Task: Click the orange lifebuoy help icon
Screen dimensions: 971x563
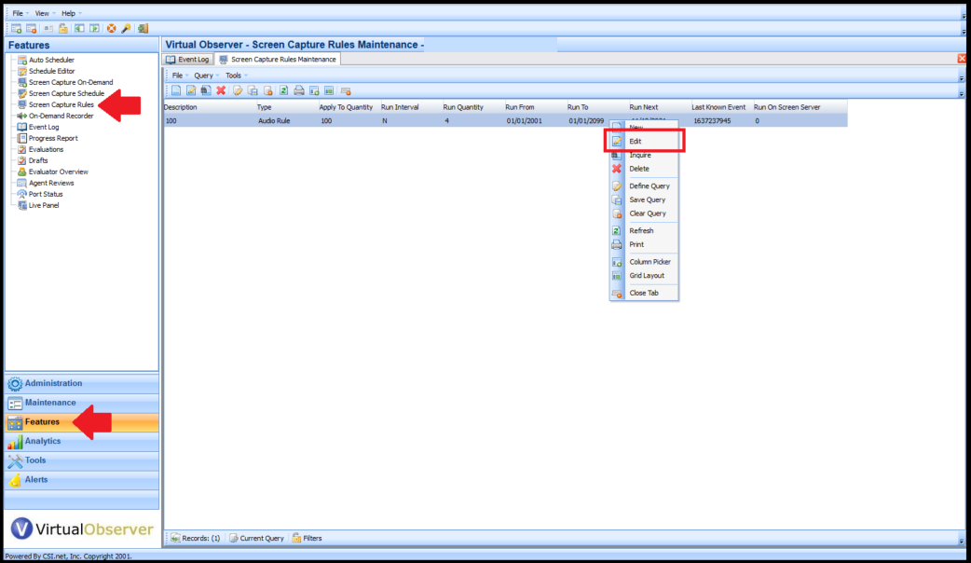Action: tap(112, 29)
